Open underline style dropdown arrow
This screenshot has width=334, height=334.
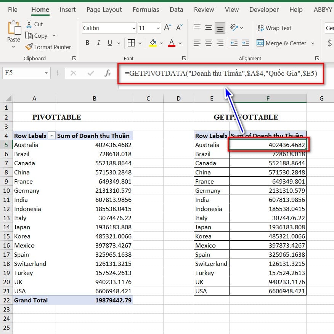click(x=119, y=43)
